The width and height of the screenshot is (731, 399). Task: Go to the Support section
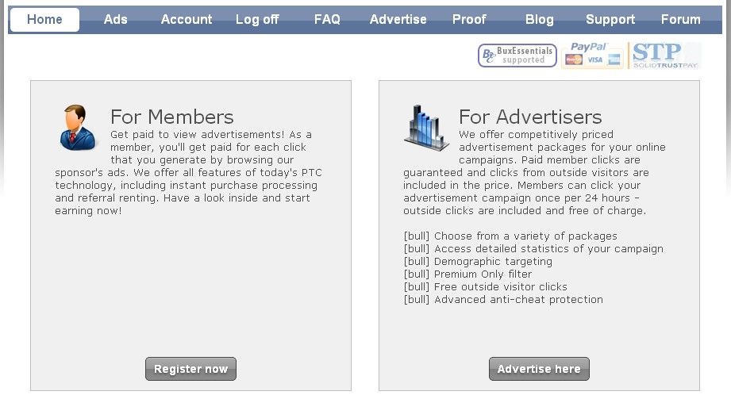(x=610, y=20)
